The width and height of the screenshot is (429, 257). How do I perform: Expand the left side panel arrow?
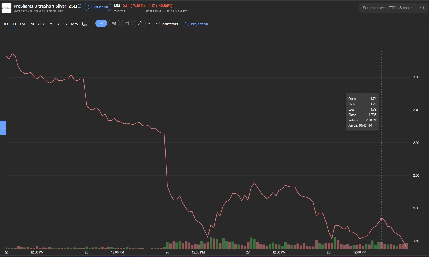3,128
